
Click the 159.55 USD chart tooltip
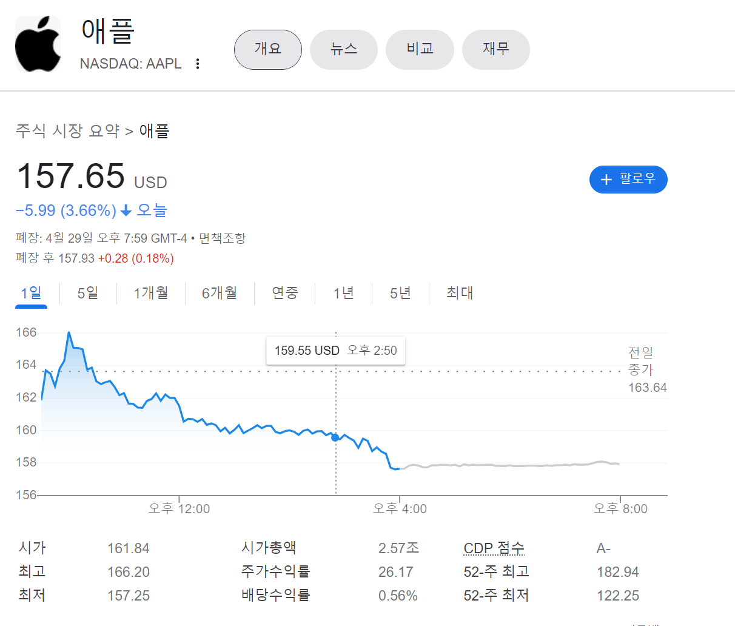335,351
